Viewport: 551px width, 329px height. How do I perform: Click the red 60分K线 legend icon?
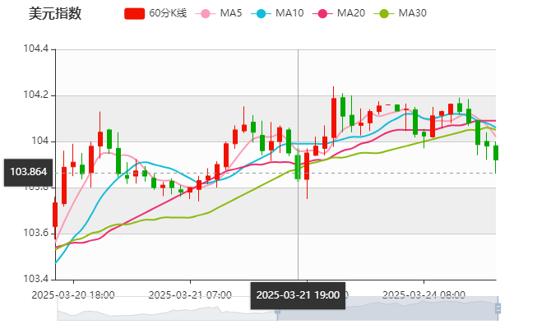[135, 14]
